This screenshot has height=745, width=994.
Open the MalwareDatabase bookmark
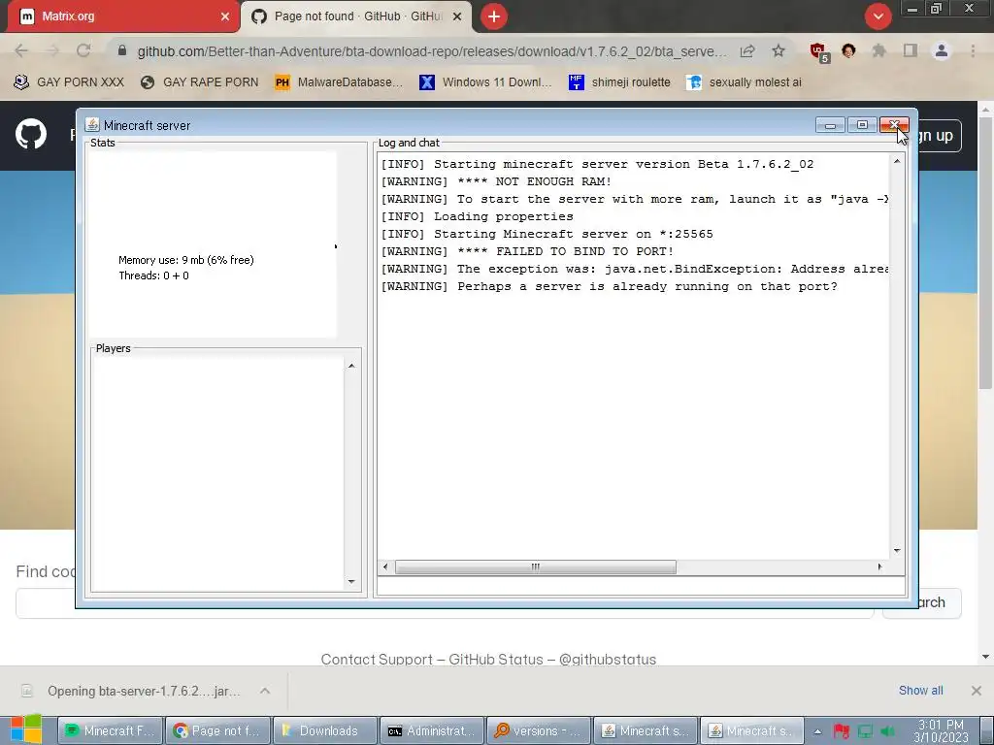pos(339,82)
